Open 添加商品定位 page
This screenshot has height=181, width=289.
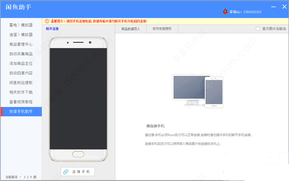pyautogui.click(x=21, y=63)
